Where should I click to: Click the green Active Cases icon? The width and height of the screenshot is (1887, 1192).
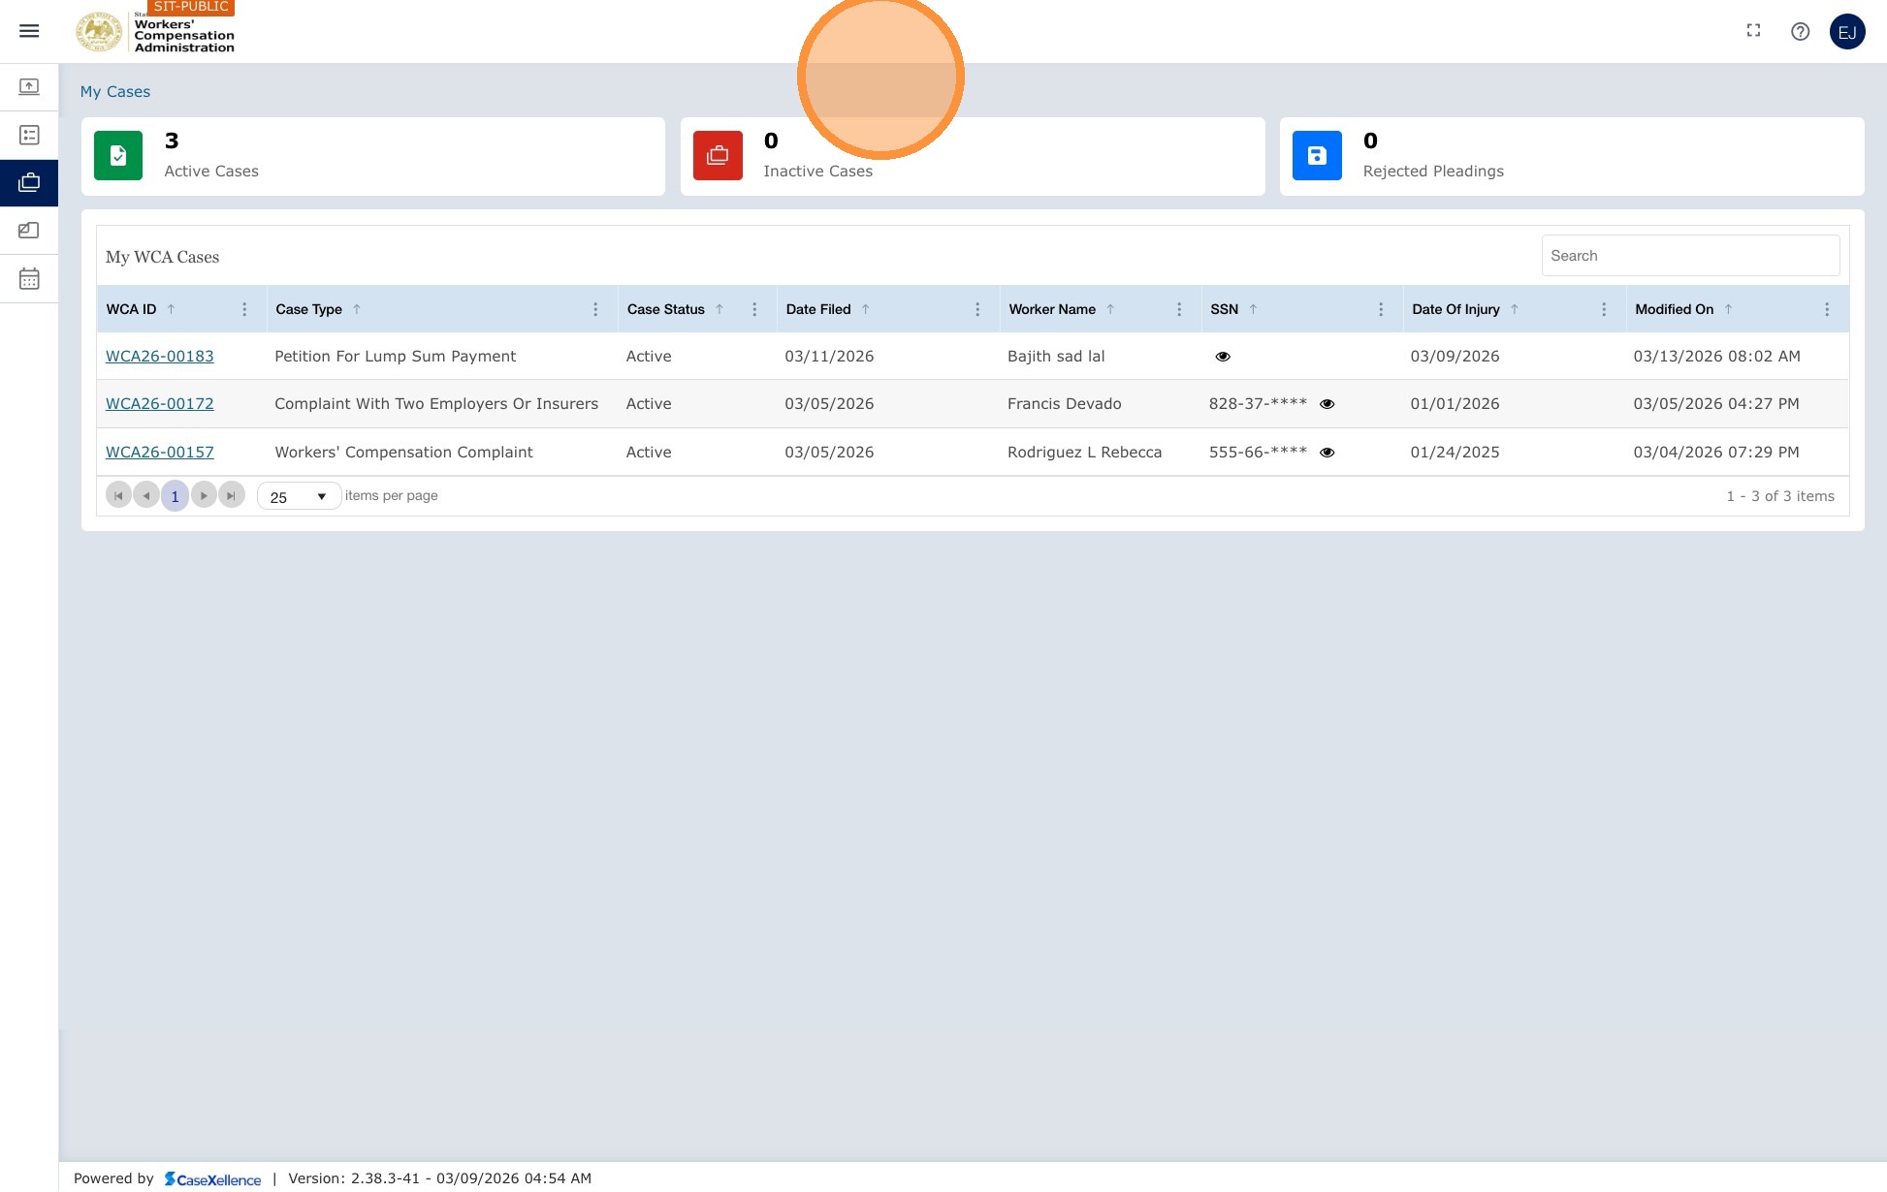pos(118,155)
